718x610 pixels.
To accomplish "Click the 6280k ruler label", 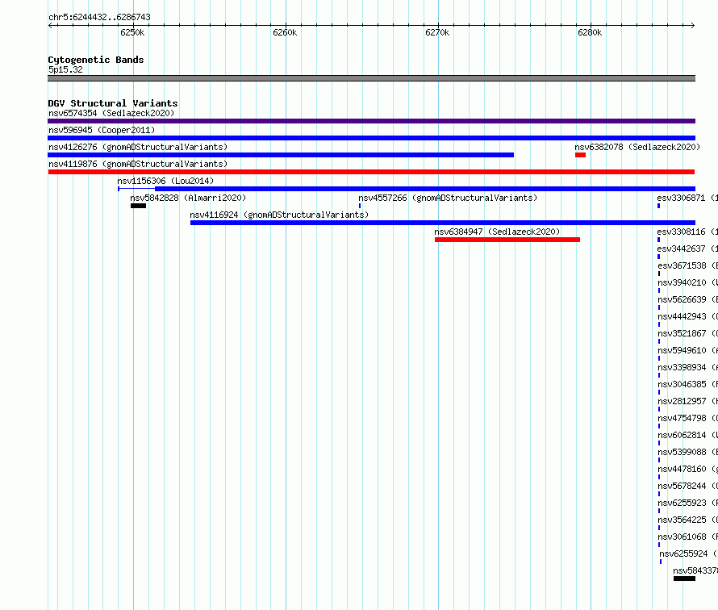I will (x=590, y=32).
